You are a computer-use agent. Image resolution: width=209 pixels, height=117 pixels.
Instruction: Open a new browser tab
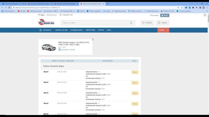click(x=107, y=4)
